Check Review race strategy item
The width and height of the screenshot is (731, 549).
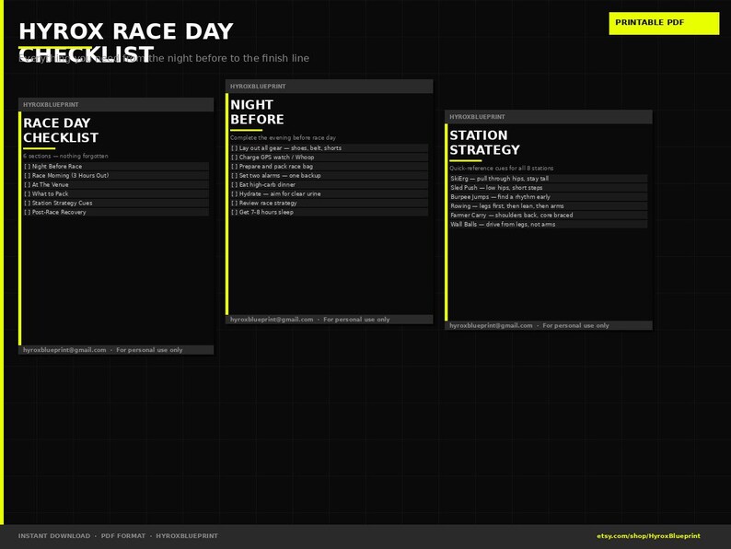(x=330, y=203)
